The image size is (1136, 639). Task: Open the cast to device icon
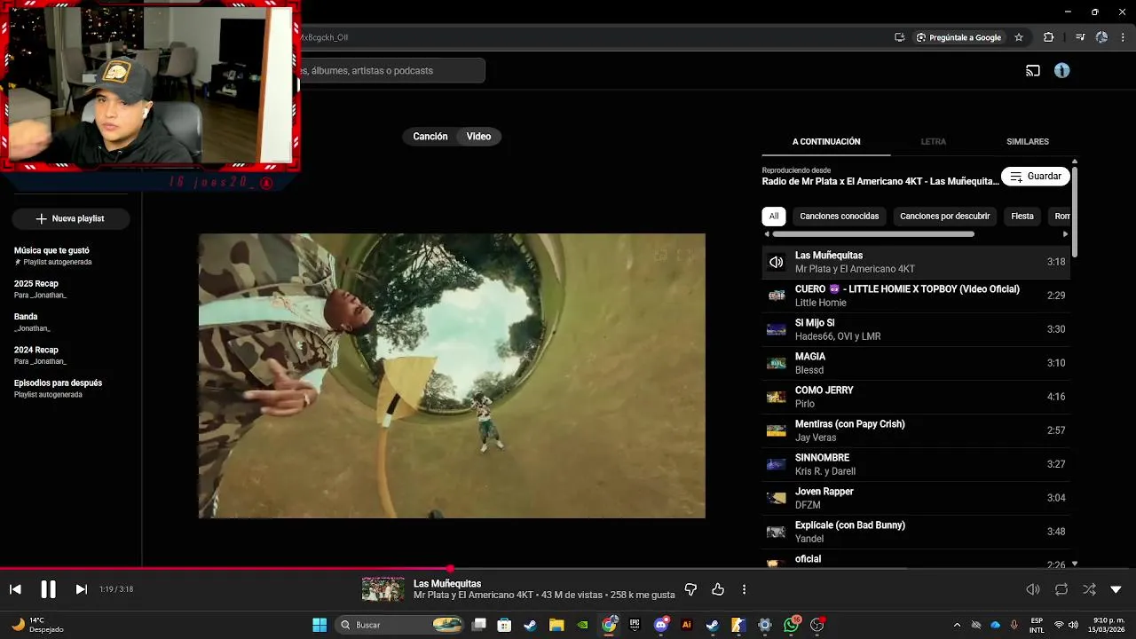[x=1033, y=70]
